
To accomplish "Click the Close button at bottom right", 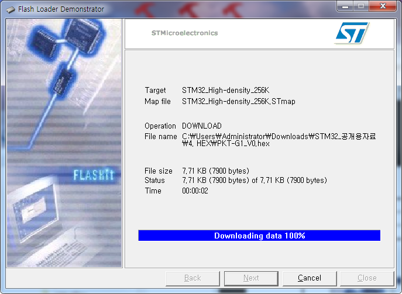I will pyautogui.click(x=367, y=278).
